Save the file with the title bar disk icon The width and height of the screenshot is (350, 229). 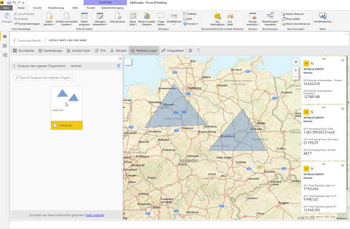[x=9, y=3]
